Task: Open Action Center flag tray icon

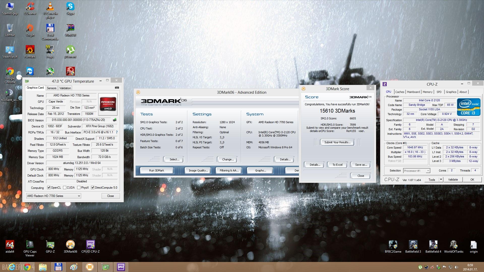Action: [x=444, y=267]
